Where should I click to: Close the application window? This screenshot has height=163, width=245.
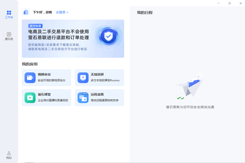(240, 3)
